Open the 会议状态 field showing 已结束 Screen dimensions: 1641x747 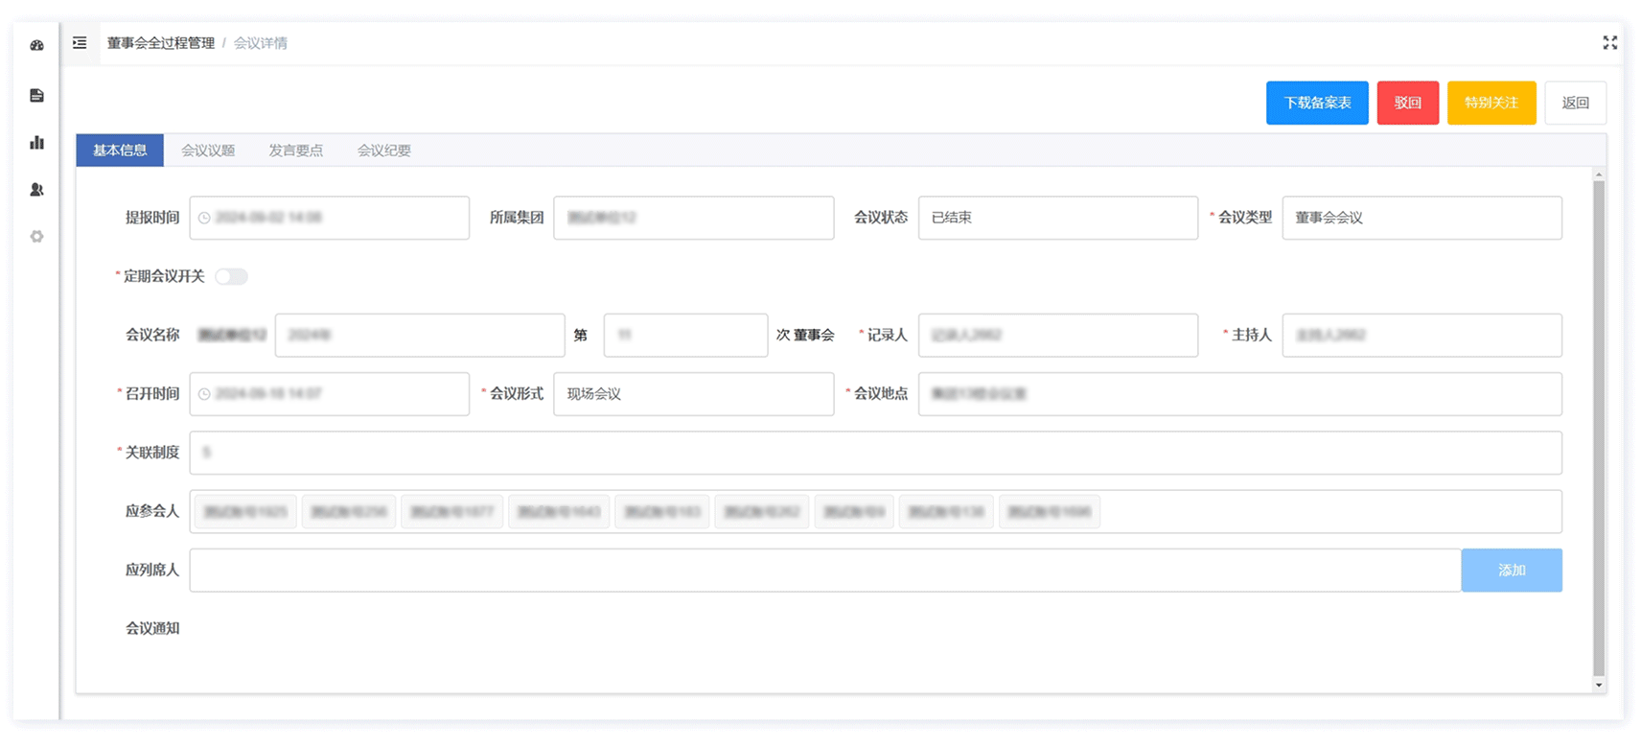[x=1057, y=218]
